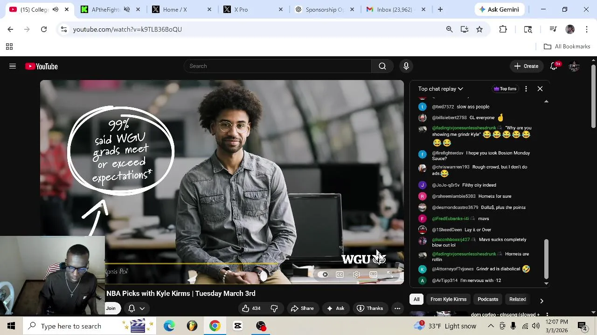Click the Create button
597x335 pixels.
pos(526,66)
